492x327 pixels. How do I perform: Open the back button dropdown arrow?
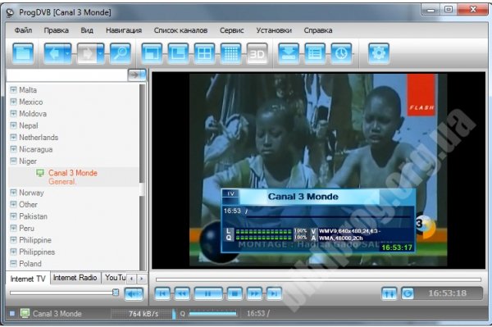click(68, 53)
